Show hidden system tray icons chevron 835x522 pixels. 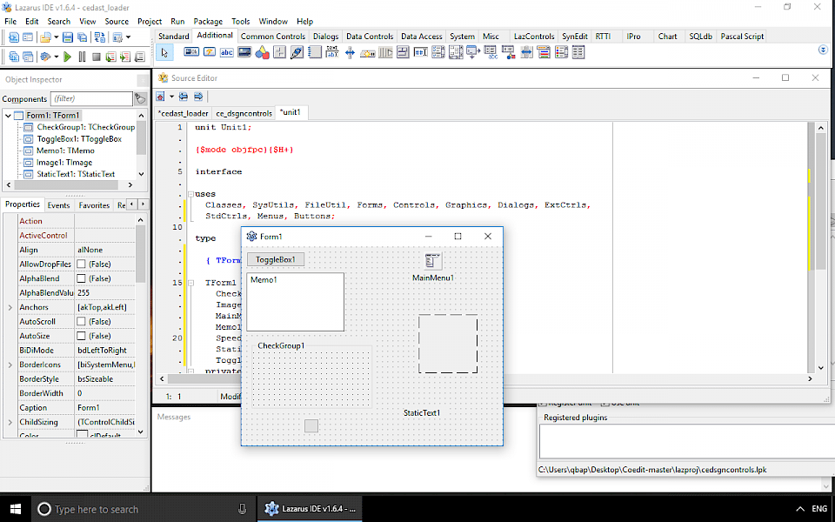pos(799,509)
